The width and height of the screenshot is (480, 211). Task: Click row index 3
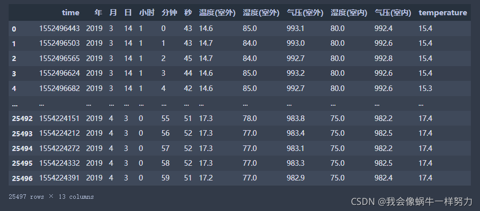pyautogui.click(x=14, y=74)
